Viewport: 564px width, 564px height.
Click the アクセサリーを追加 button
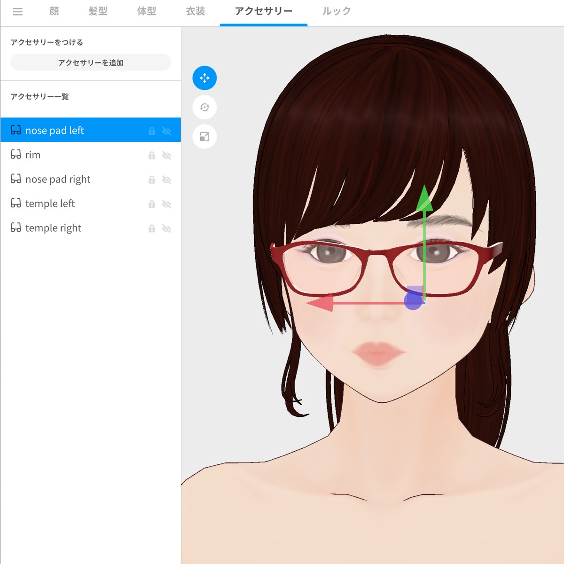(91, 63)
